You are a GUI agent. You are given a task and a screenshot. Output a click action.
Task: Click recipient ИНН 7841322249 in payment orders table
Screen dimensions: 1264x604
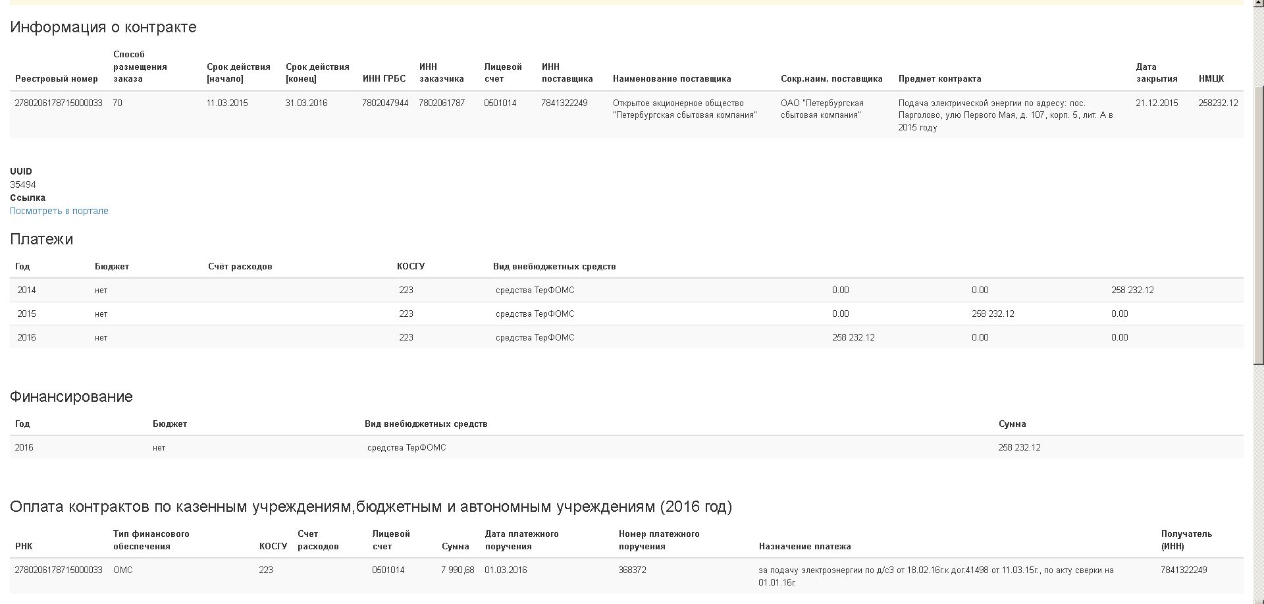[1184, 570]
